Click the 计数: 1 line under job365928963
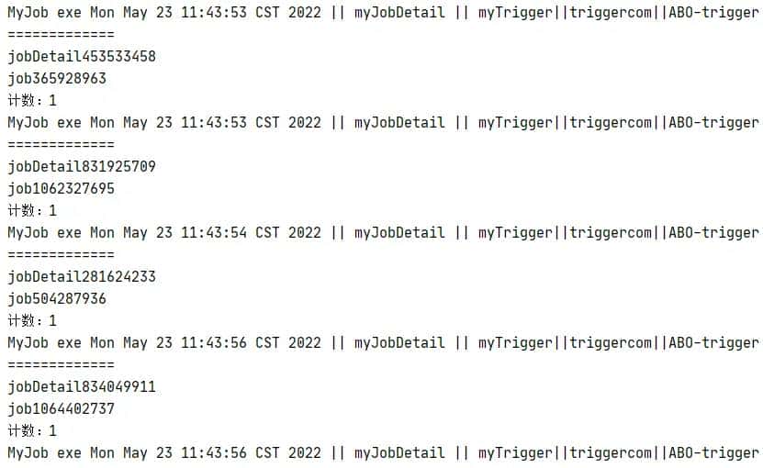 pos(32,101)
